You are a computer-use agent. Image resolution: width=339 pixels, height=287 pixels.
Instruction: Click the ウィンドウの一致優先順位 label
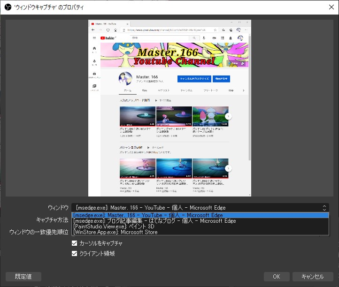pyautogui.click(x=39, y=232)
